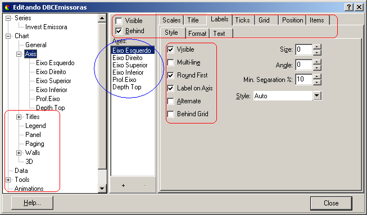Click the Close button at the bottom

(331, 203)
